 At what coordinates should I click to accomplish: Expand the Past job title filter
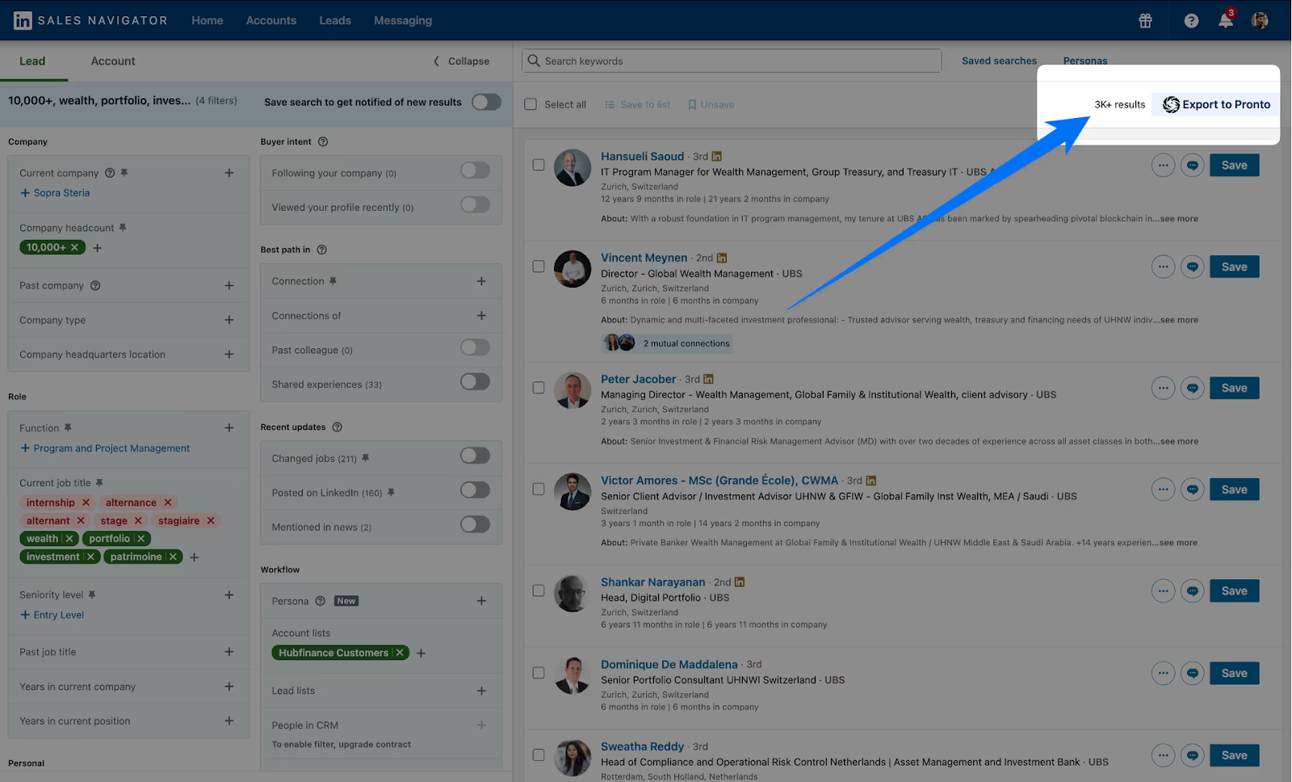pyautogui.click(x=229, y=652)
